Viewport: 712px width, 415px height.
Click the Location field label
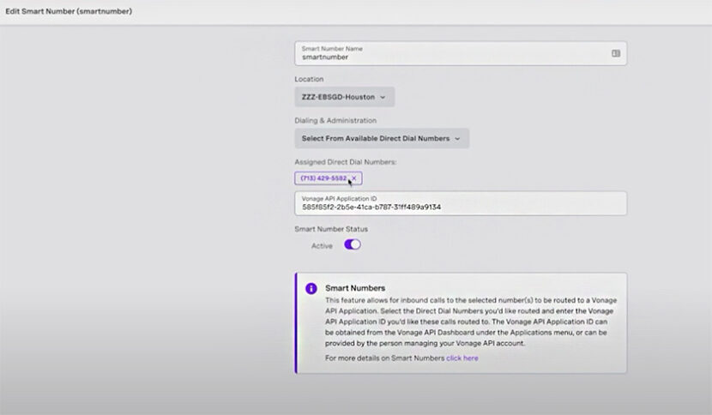point(309,79)
